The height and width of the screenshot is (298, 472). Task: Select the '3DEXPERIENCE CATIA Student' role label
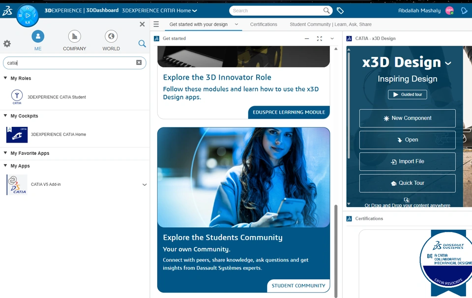pyautogui.click(x=57, y=97)
